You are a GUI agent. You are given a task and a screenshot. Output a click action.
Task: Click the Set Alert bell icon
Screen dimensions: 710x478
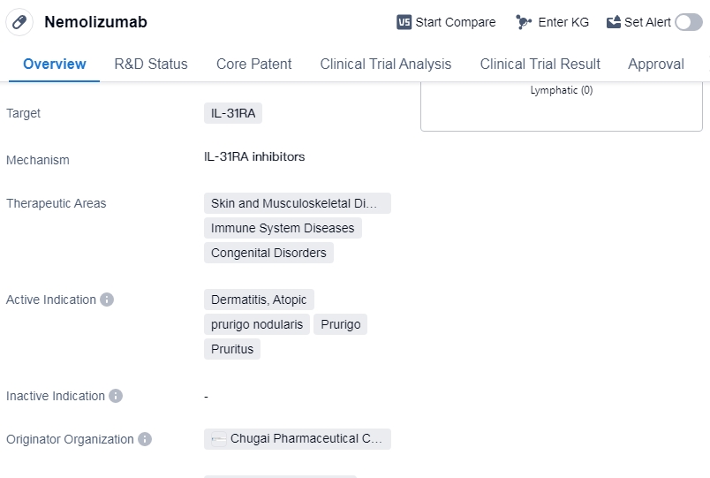click(614, 22)
